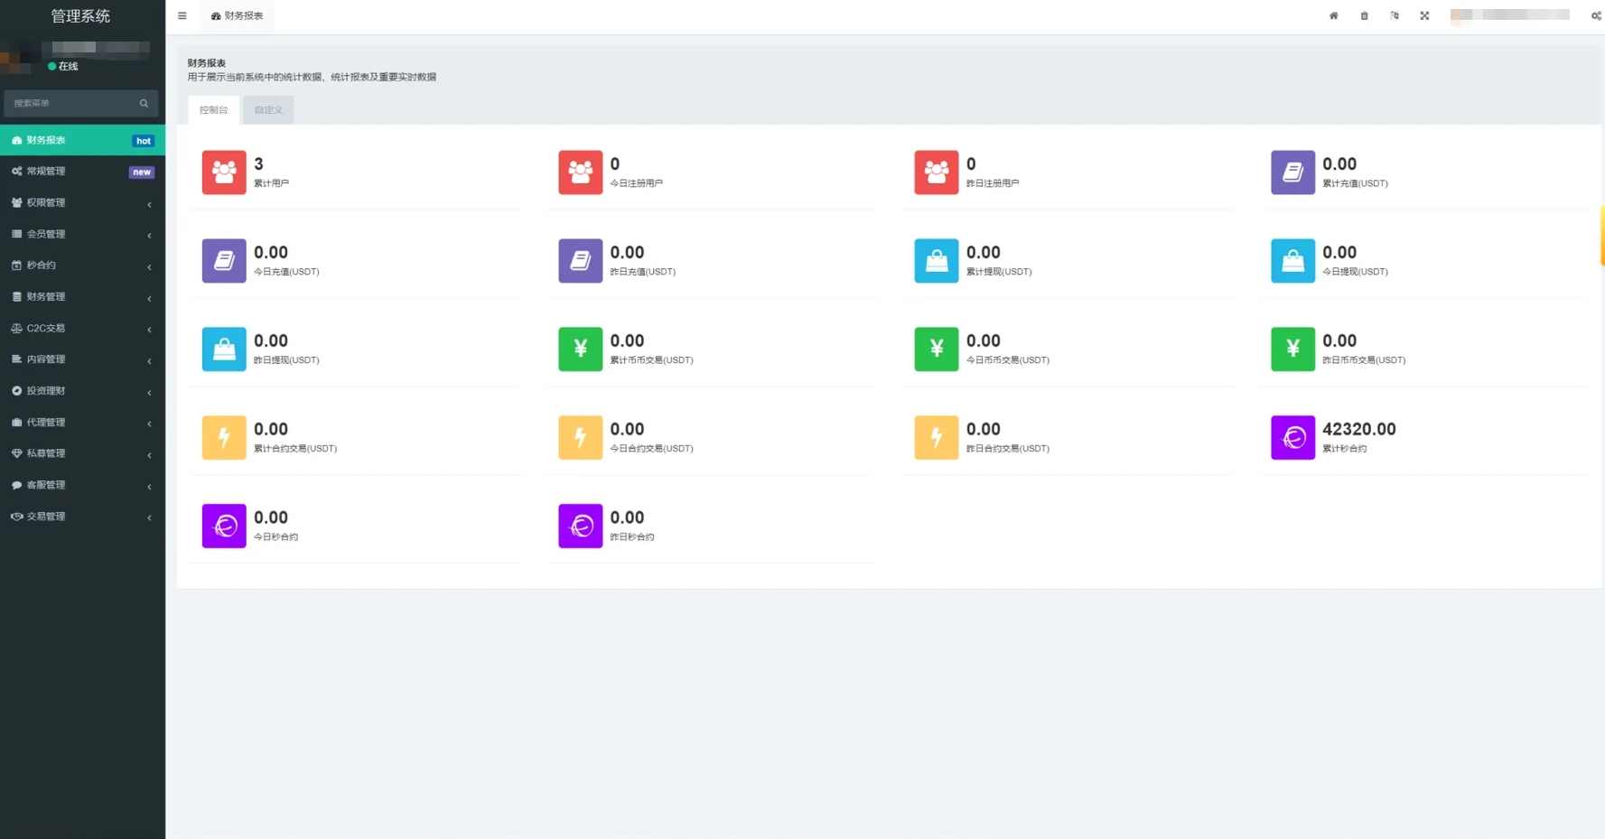Viewport: 1605px width, 839px height.
Task: Click the blue bag 累计提现 icon
Action: click(936, 260)
